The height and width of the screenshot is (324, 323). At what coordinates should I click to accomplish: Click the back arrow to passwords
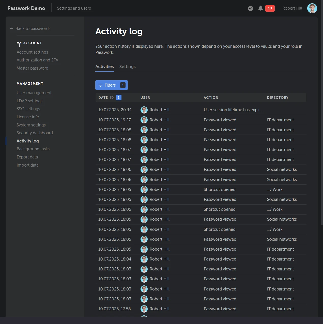(x=11, y=29)
